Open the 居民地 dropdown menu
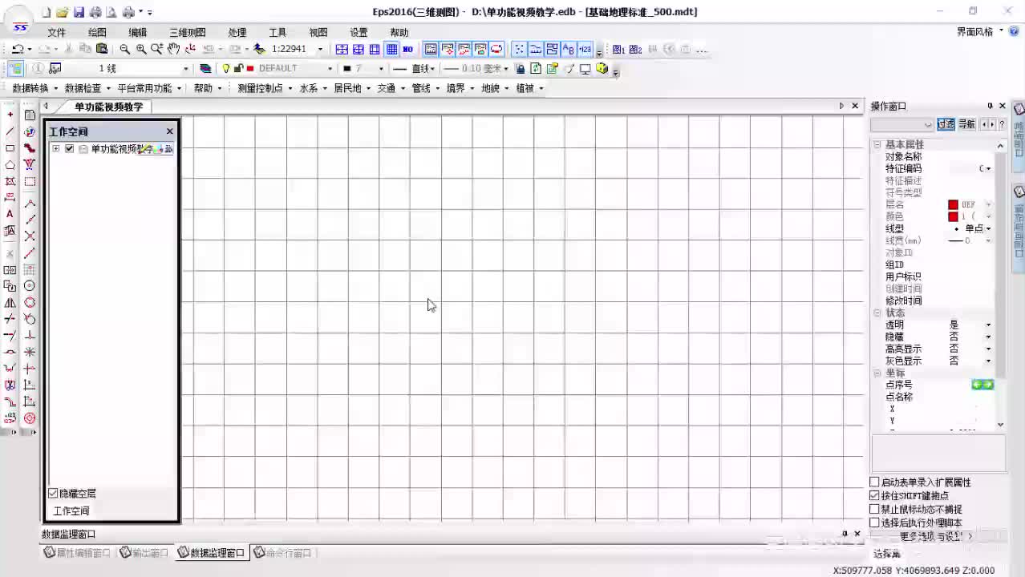 pos(351,88)
